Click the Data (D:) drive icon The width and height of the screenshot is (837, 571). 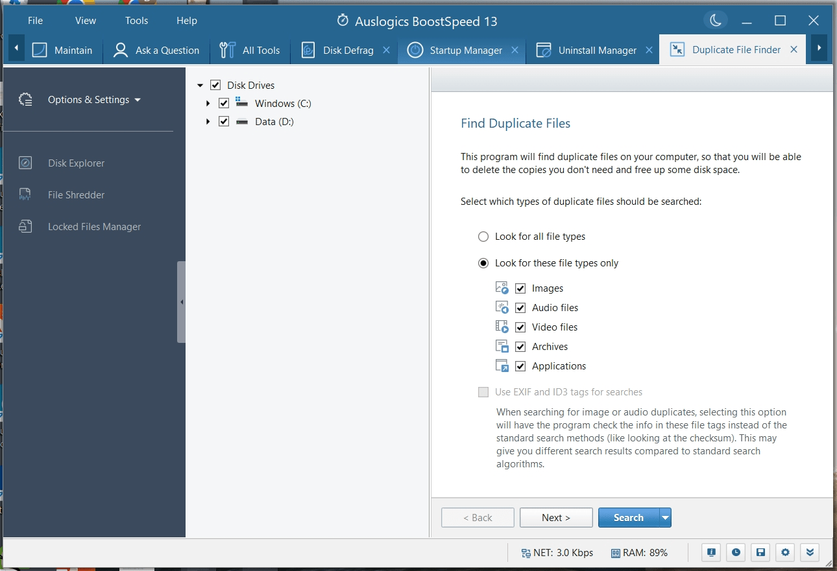click(x=242, y=121)
